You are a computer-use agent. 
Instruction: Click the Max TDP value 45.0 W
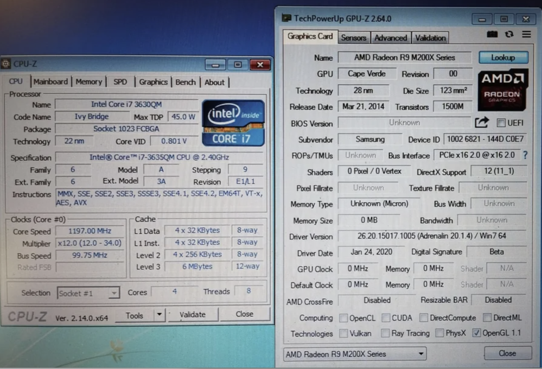[183, 117]
